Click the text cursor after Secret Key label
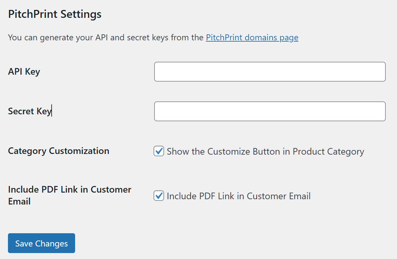The height and width of the screenshot is (259, 397). (x=52, y=111)
